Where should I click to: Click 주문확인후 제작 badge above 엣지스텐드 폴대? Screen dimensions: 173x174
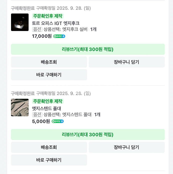coord(48,101)
